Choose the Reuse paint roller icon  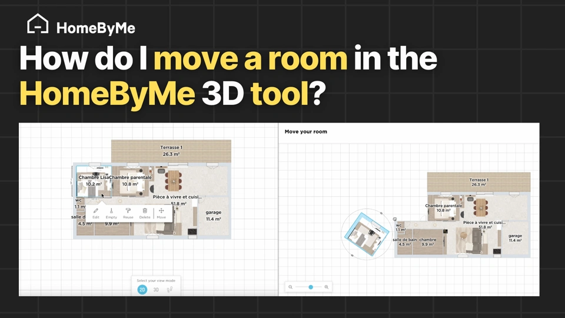(128, 211)
